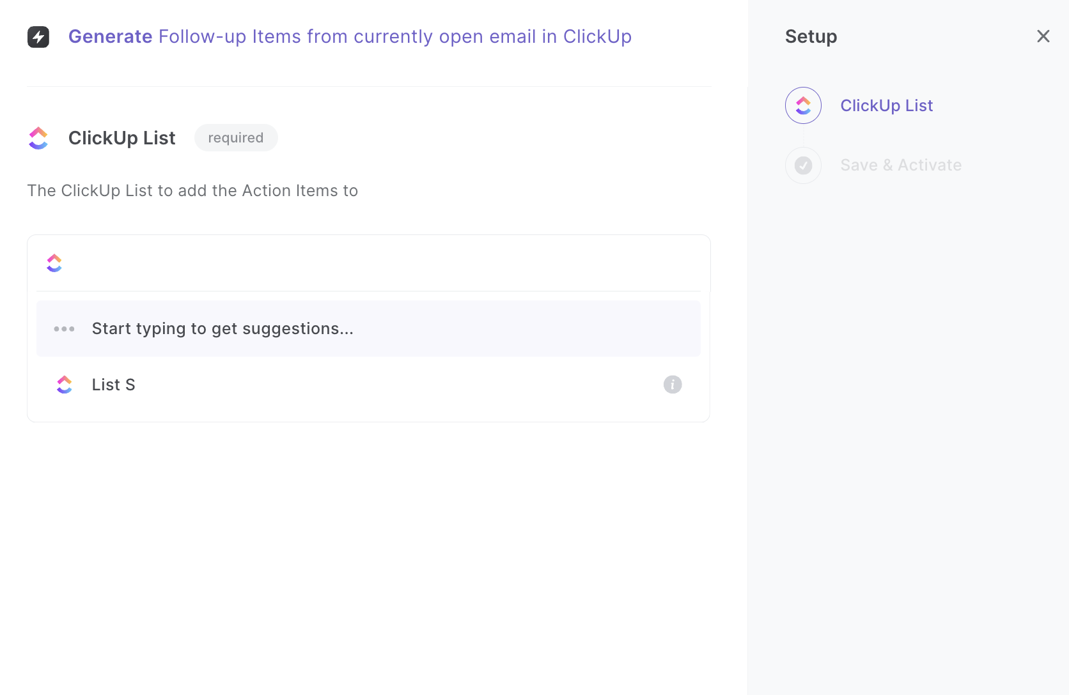Click the 'required' badge
The width and height of the screenshot is (1069, 695).
[236, 138]
